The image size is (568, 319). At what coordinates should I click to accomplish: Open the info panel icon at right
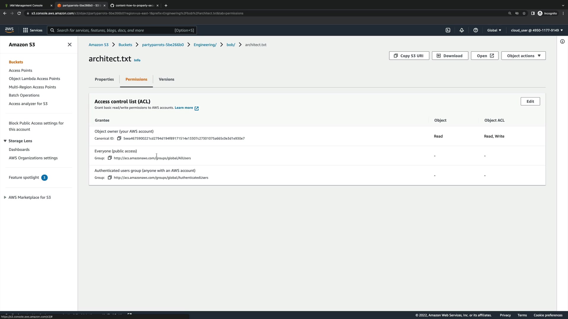click(562, 42)
